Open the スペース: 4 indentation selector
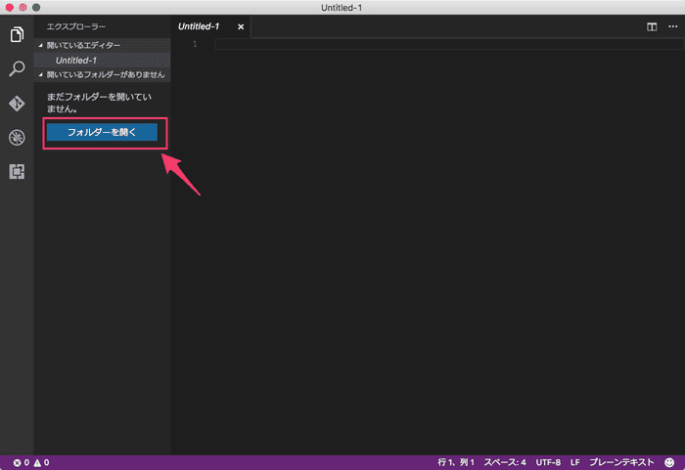This screenshot has width=685, height=470. point(505,462)
